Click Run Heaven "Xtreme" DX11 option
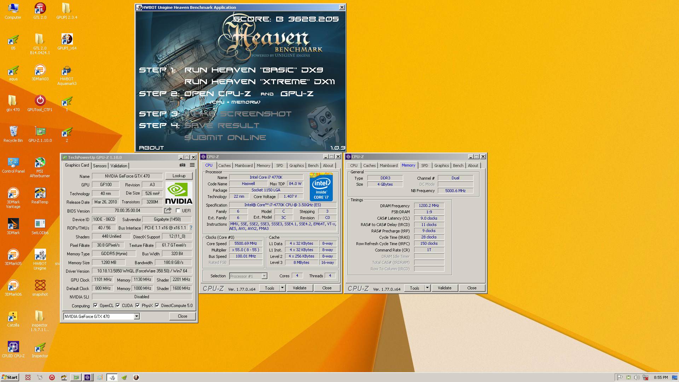 pos(260,82)
